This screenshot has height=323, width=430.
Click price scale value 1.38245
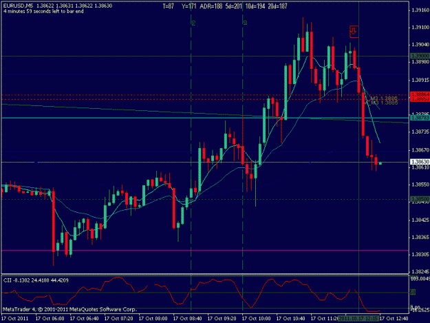coord(420,271)
